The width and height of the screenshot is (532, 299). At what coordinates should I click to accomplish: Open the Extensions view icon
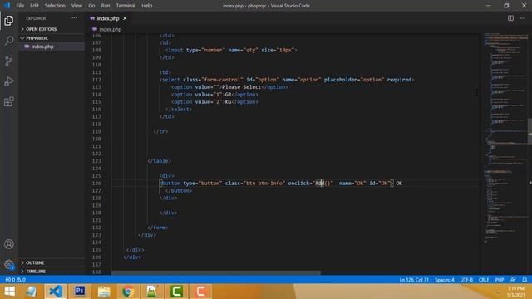9,101
